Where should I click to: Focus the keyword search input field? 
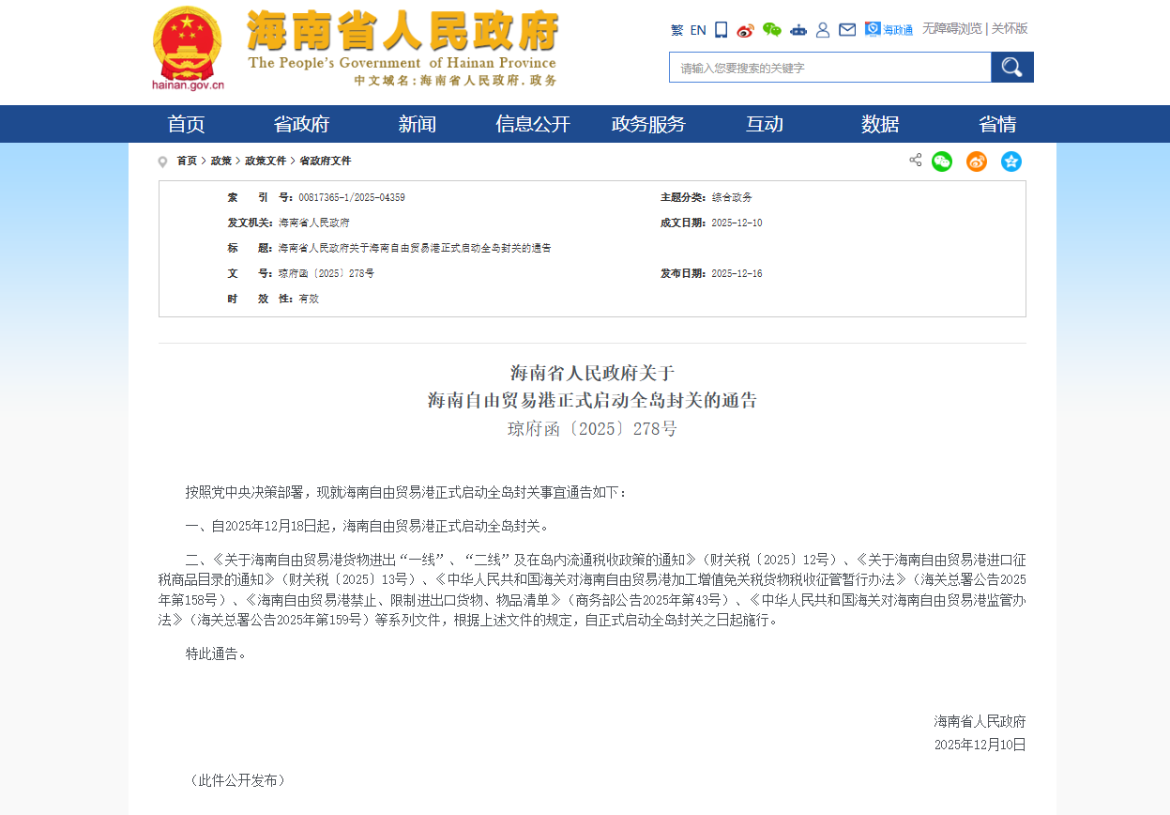tap(829, 68)
